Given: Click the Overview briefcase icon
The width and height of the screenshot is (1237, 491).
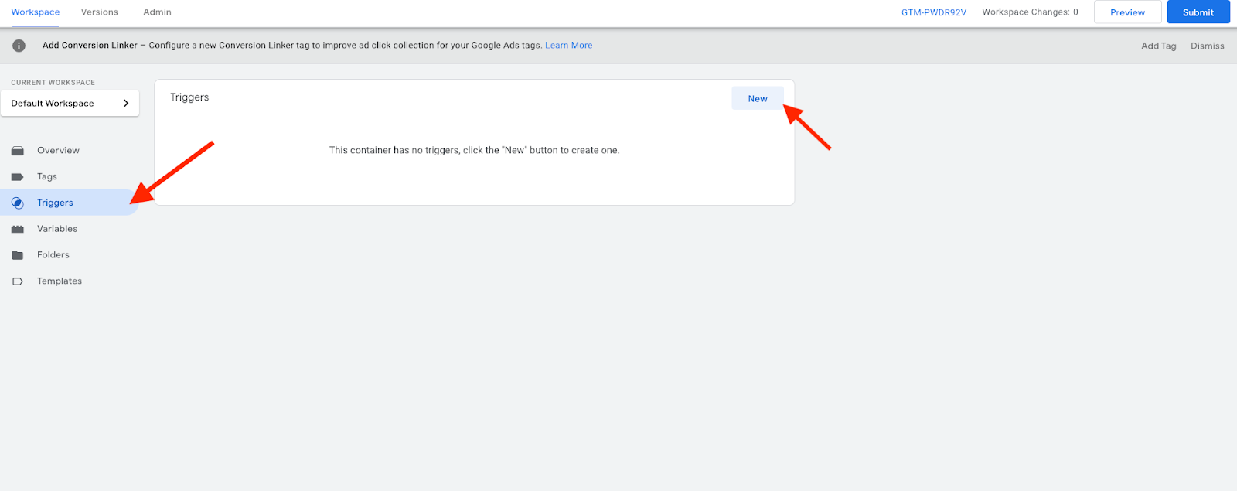Looking at the screenshot, I should tap(18, 151).
